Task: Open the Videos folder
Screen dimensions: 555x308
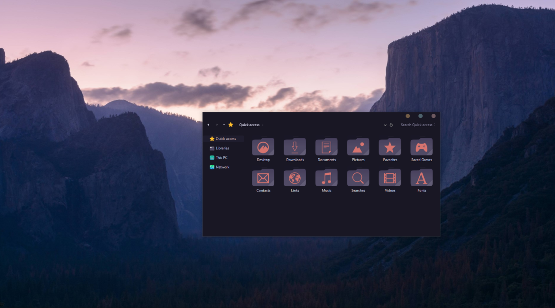Action: tap(390, 178)
